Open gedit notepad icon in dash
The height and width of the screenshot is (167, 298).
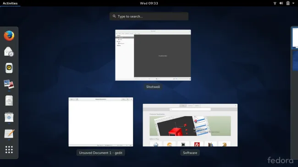pyautogui.click(x=9, y=134)
